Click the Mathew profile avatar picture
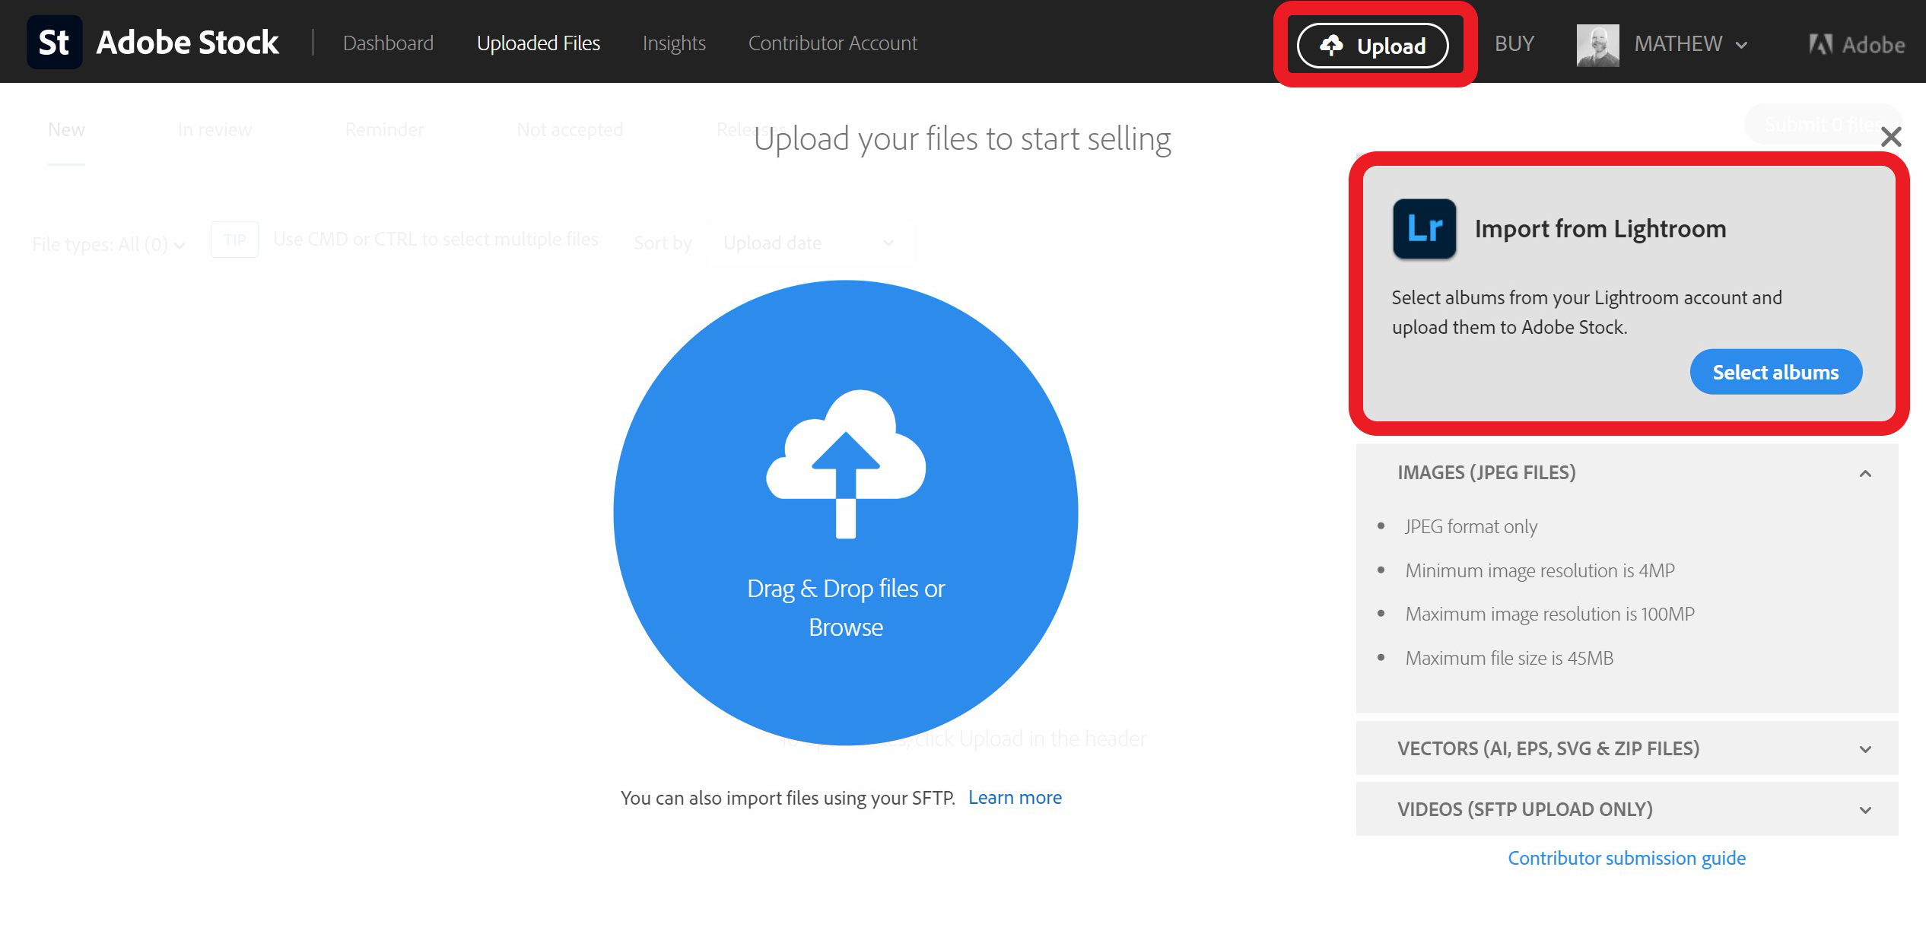This screenshot has width=1926, height=937. tap(1597, 45)
